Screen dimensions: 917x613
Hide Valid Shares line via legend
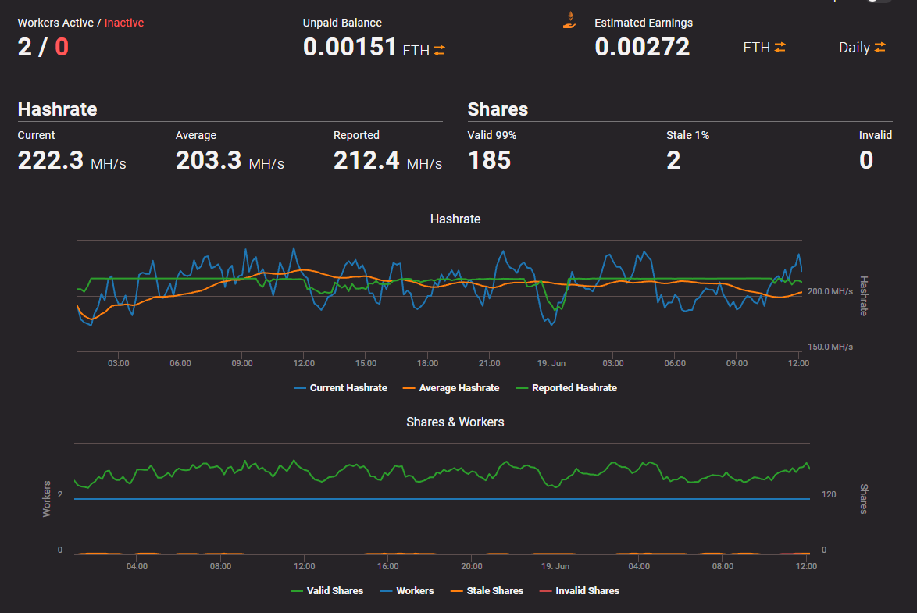pos(327,591)
